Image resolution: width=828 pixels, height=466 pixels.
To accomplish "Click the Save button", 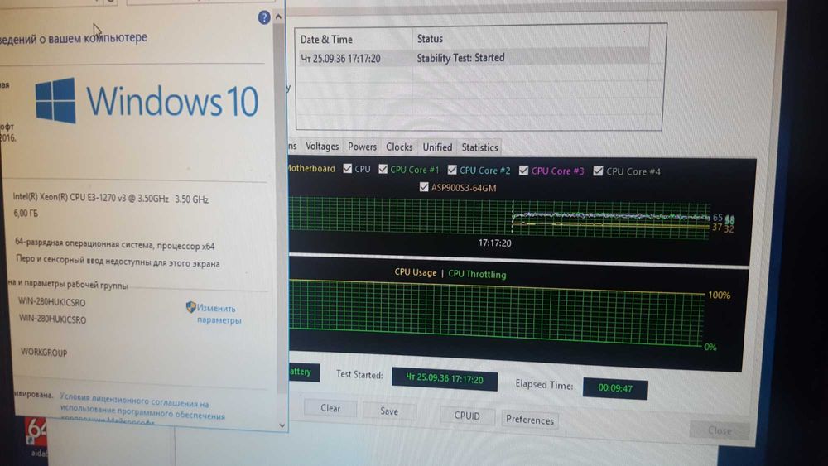I will (389, 411).
